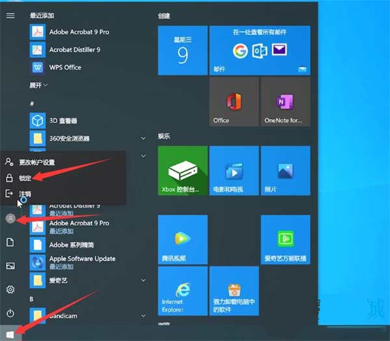Select 更改帐户设置 from the account menu
Screen dimensions: 390x341
tap(62, 162)
